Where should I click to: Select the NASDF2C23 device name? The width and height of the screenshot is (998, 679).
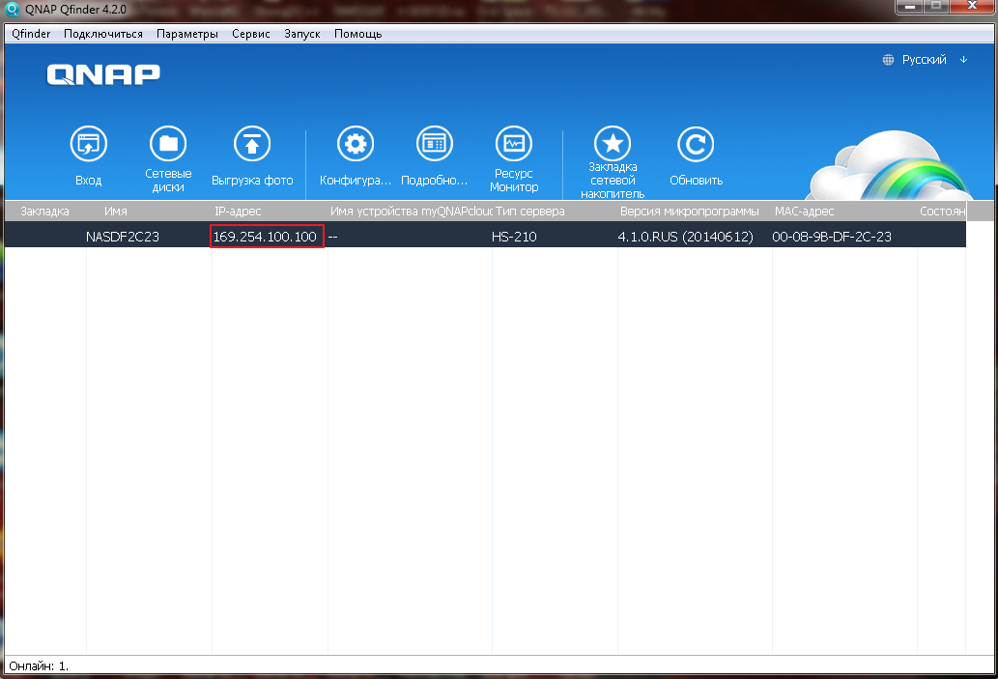(x=122, y=237)
